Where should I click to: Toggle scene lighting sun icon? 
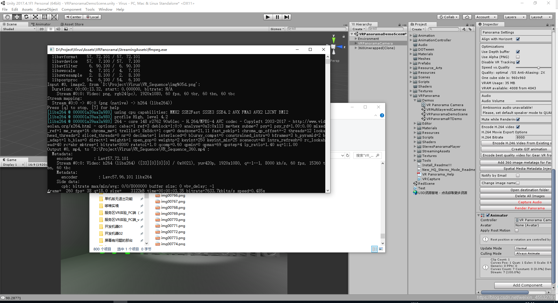click(x=51, y=29)
